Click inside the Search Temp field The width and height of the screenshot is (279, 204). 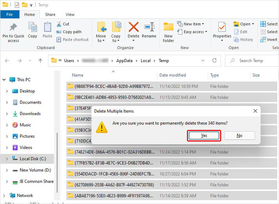point(252,61)
